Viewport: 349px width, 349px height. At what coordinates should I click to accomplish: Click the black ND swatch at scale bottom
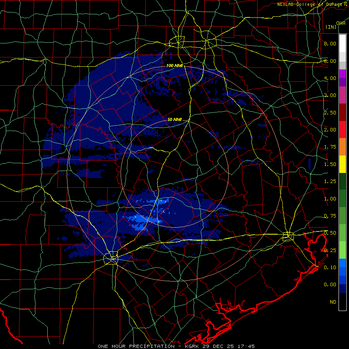tap(342, 302)
